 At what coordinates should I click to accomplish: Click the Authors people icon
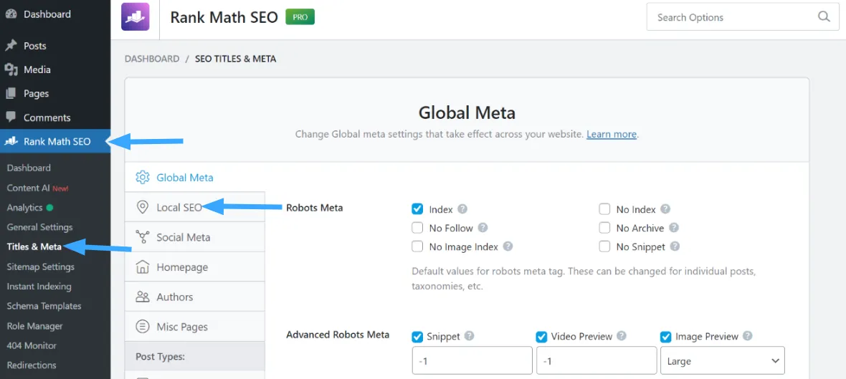(x=143, y=297)
